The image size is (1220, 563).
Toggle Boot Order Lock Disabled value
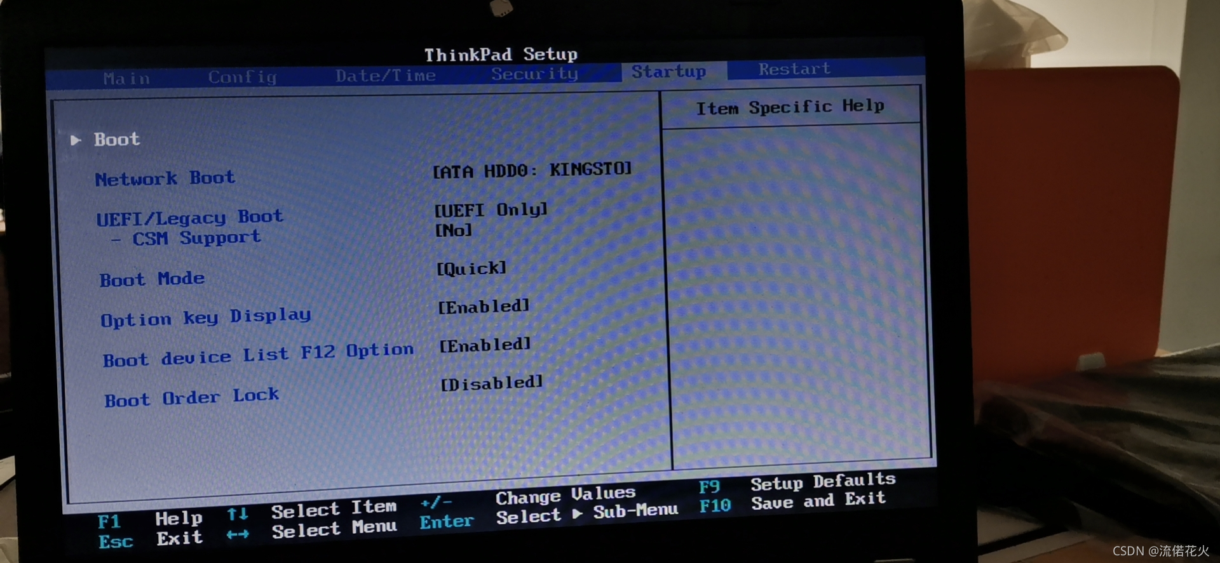point(492,383)
